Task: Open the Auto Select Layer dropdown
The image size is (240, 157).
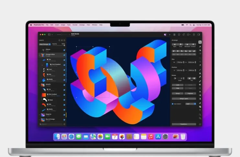Action: (191, 104)
